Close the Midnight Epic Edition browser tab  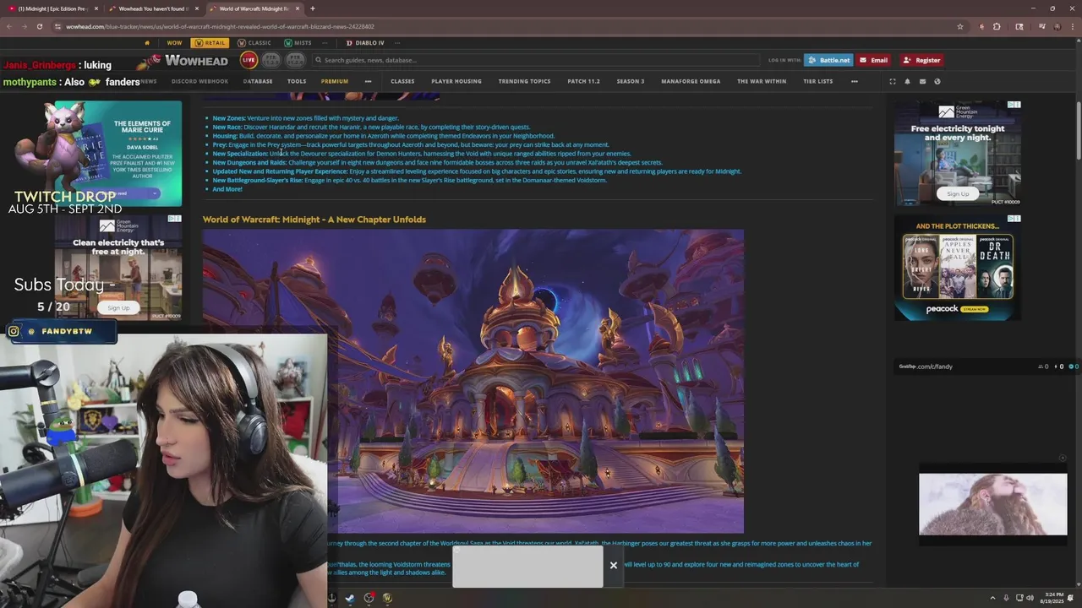[96, 8]
